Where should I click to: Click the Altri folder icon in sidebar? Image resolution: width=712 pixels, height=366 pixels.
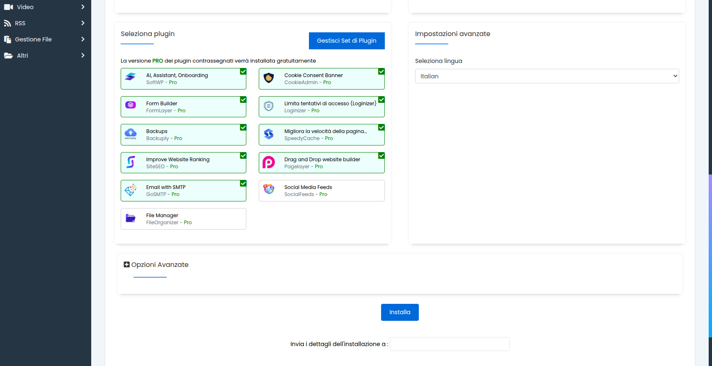(x=8, y=56)
